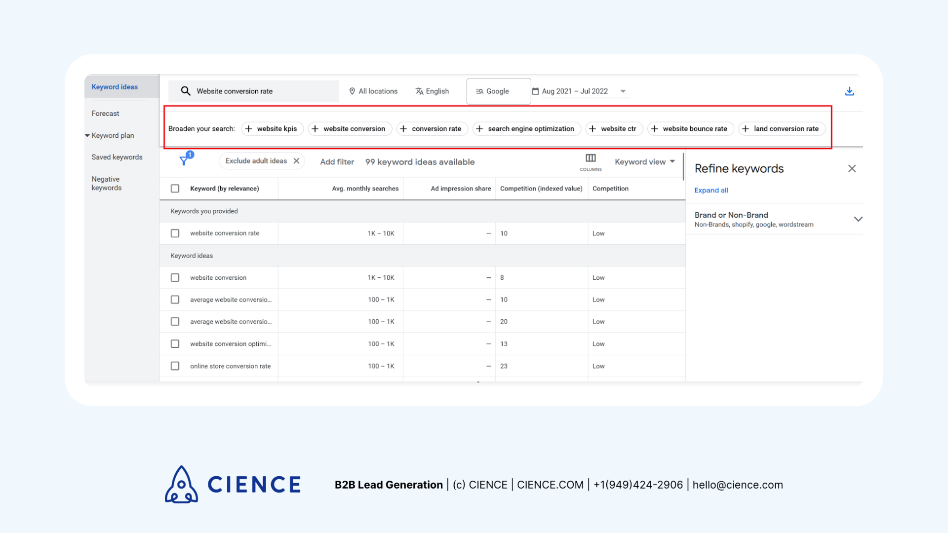Open the Negative keywords section

coord(106,183)
